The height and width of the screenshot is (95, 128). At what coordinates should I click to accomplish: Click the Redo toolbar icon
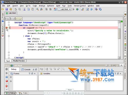click(x=20, y=9)
